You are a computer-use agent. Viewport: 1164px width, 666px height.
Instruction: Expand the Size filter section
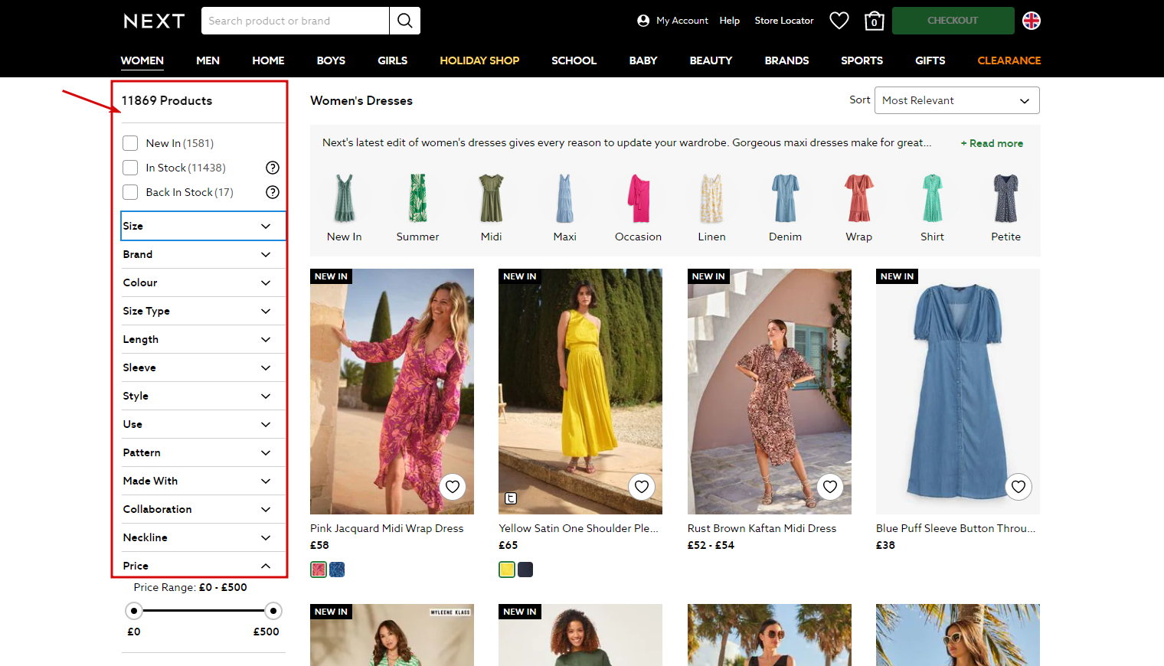click(x=203, y=226)
